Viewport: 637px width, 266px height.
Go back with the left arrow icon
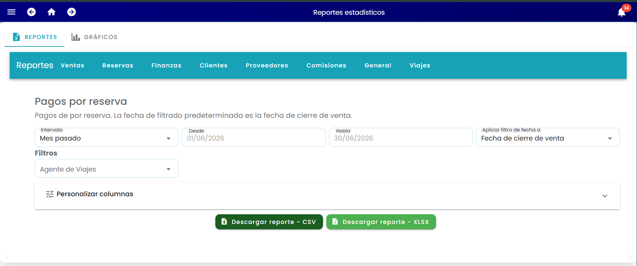(31, 12)
